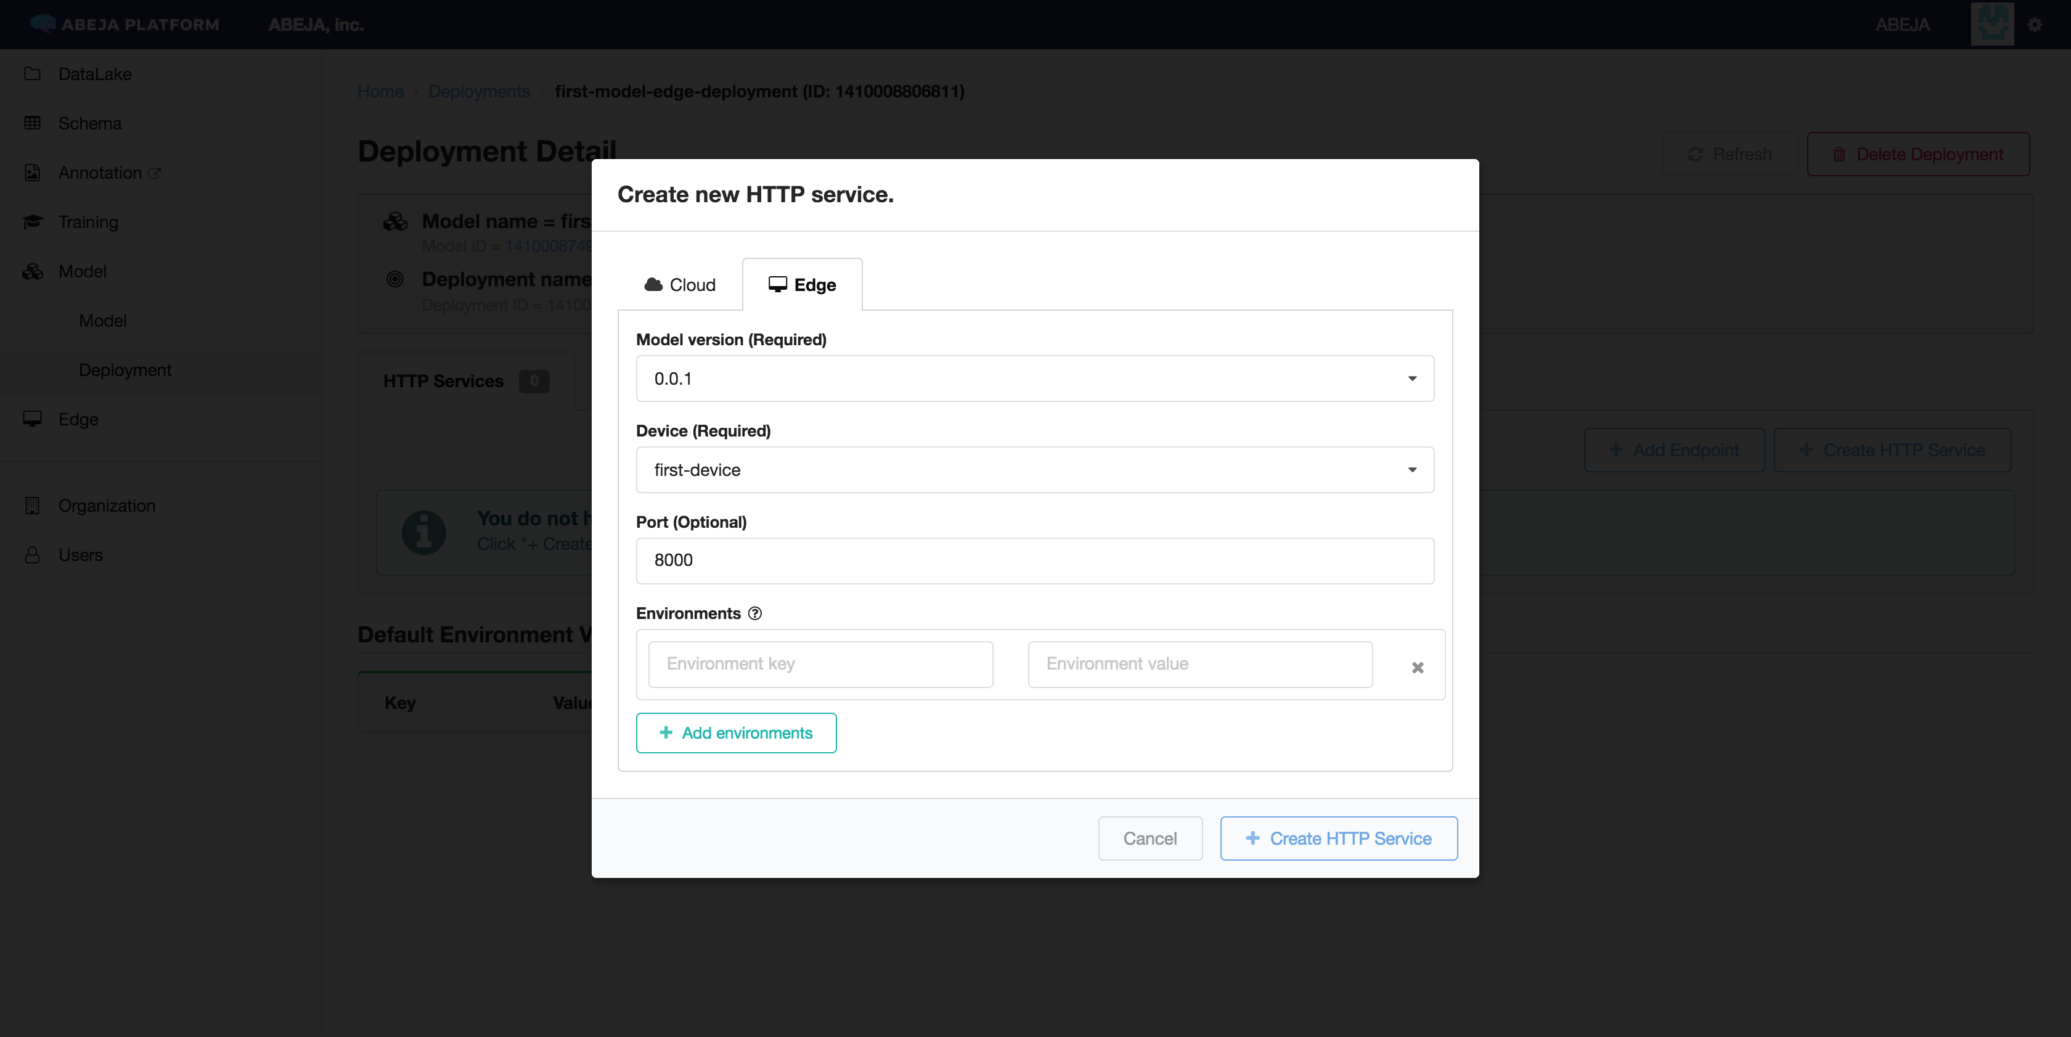2071x1037 pixels.
Task: Click the DataLake folder icon
Action: click(32, 74)
